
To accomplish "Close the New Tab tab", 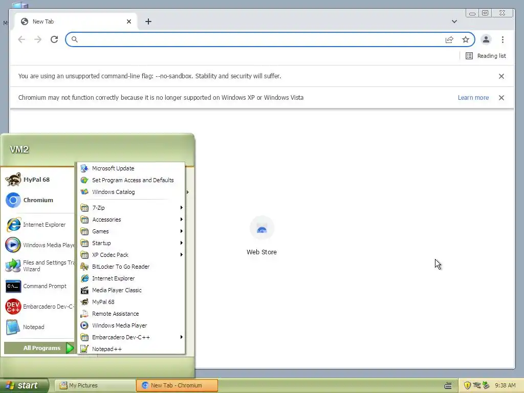I will point(129,21).
